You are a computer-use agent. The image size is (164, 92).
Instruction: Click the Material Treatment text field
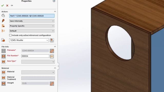(38, 78)
